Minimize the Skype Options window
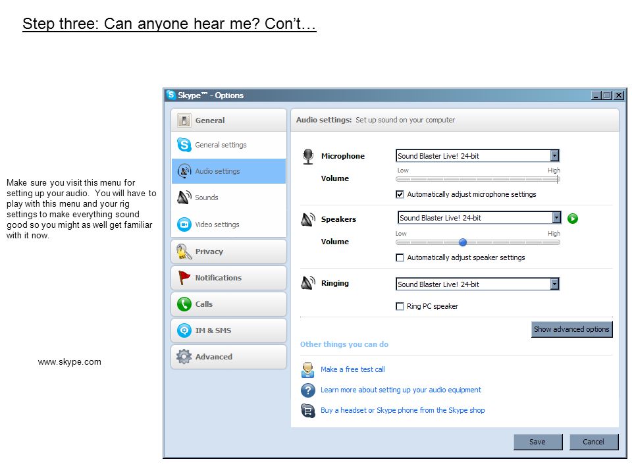This screenshot has width=632, height=474. 596,95
